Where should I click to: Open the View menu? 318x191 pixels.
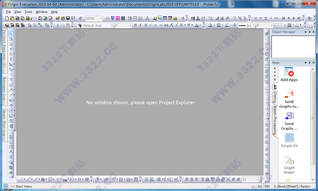[x=17, y=12]
